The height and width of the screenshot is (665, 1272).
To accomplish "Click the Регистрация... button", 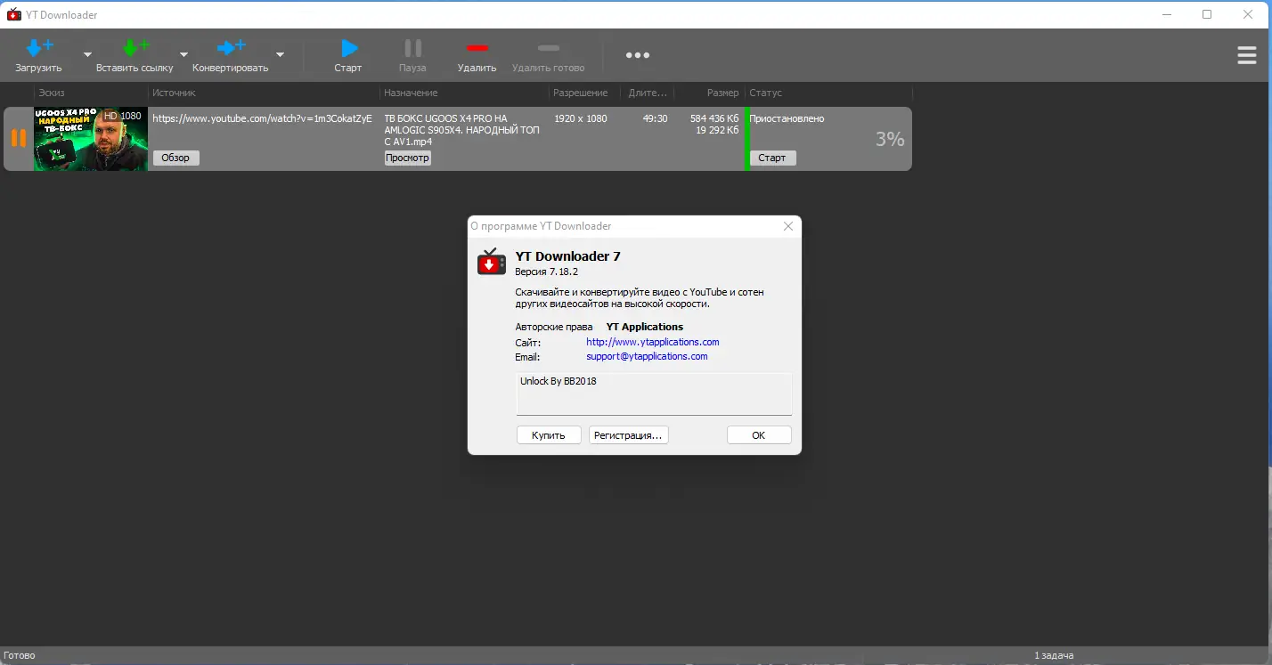I will coord(629,435).
